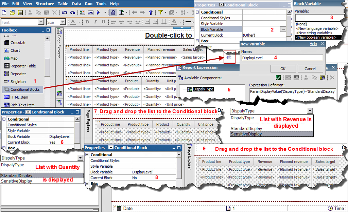This screenshot has width=348, height=212.
Task: Click the Block Variable ellipsis button
Action: (283, 29)
